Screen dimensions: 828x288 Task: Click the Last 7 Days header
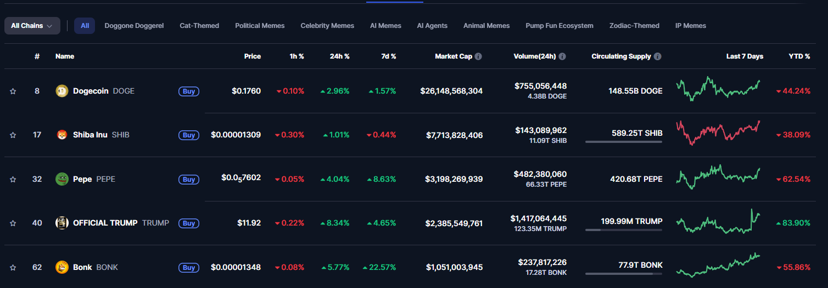745,56
